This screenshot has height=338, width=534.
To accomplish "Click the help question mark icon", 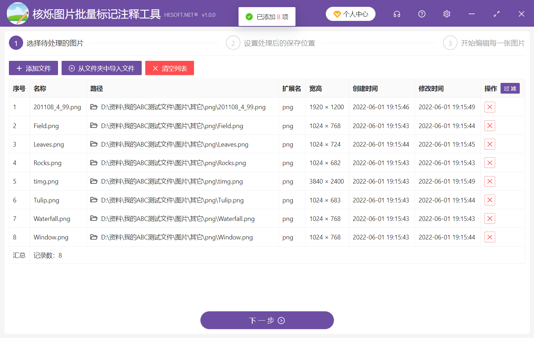I will click(x=422, y=14).
